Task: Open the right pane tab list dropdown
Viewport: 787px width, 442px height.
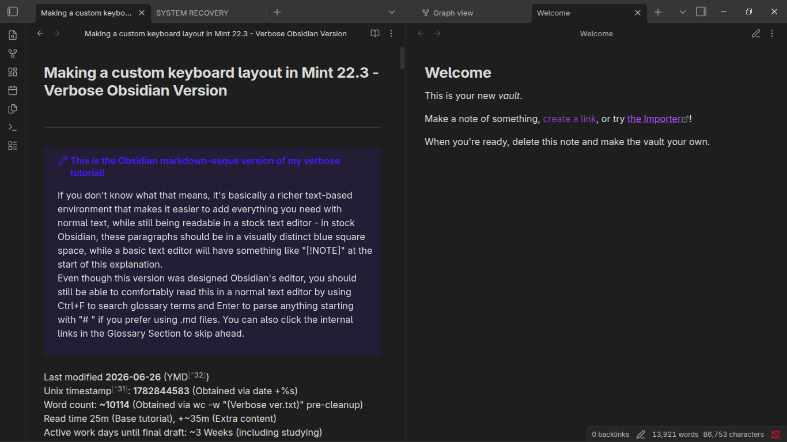Action: click(x=683, y=12)
